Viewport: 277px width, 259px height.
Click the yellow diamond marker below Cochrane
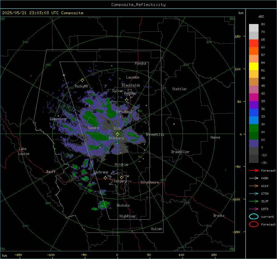pos(106,178)
